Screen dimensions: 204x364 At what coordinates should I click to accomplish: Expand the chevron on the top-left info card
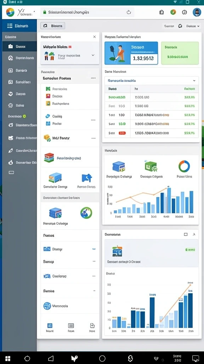pyautogui.click(x=93, y=55)
